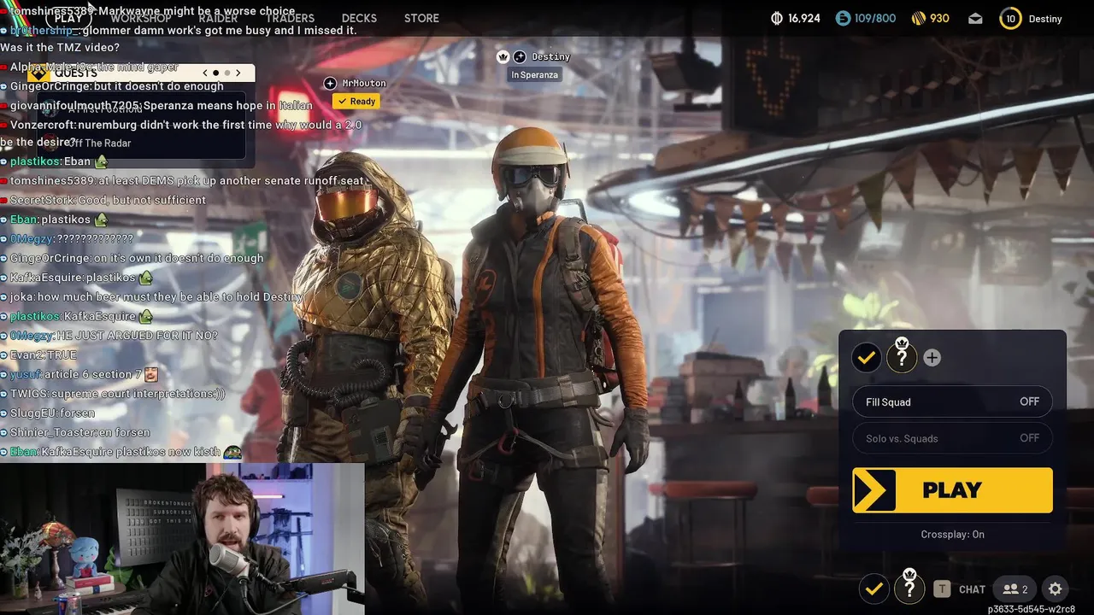The width and height of the screenshot is (1094, 615).
Task: Click the blue stash icon beside 109/800
Action: point(844,18)
